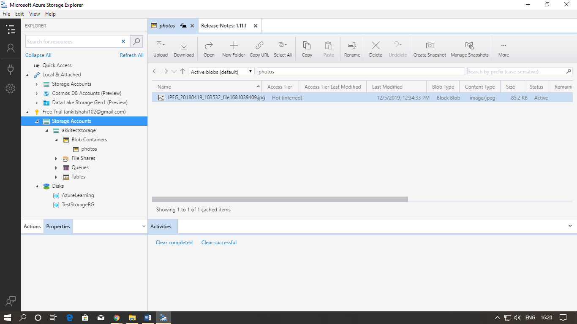
Task: Open Word from the taskbar
Action: [x=147, y=318]
